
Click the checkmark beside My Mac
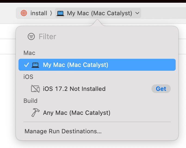pyautogui.click(x=26, y=65)
